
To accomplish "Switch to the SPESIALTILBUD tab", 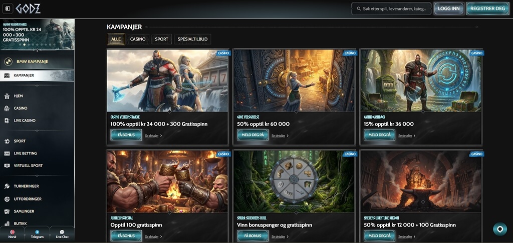I will (192, 39).
